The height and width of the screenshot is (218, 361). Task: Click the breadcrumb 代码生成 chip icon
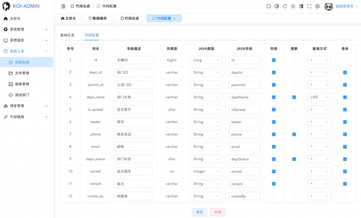click(72, 6)
